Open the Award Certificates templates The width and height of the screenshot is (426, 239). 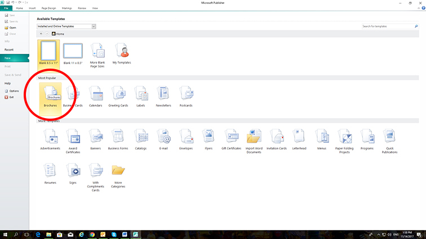pos(73,141)
